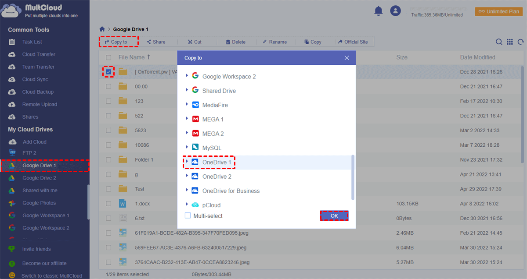The height and width of the screenshot is (279, 527).
Task: Expand the pCloud tree node
Action: [x=187, y=205]
